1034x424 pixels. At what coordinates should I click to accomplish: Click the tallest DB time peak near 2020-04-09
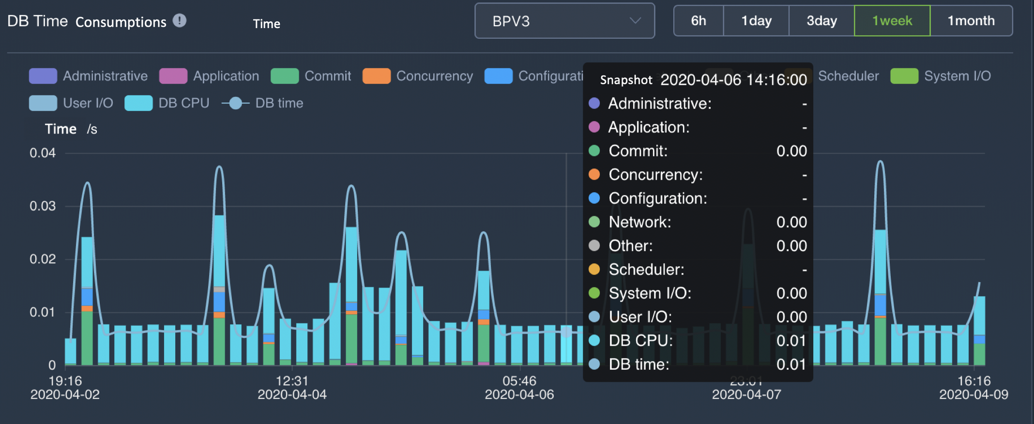(880, 162)
